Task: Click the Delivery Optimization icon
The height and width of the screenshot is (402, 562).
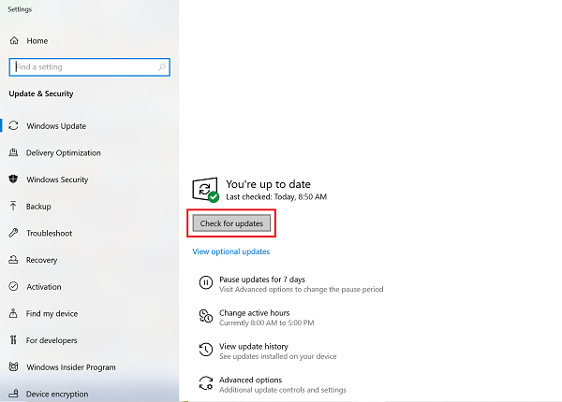Action: [14, 153]
